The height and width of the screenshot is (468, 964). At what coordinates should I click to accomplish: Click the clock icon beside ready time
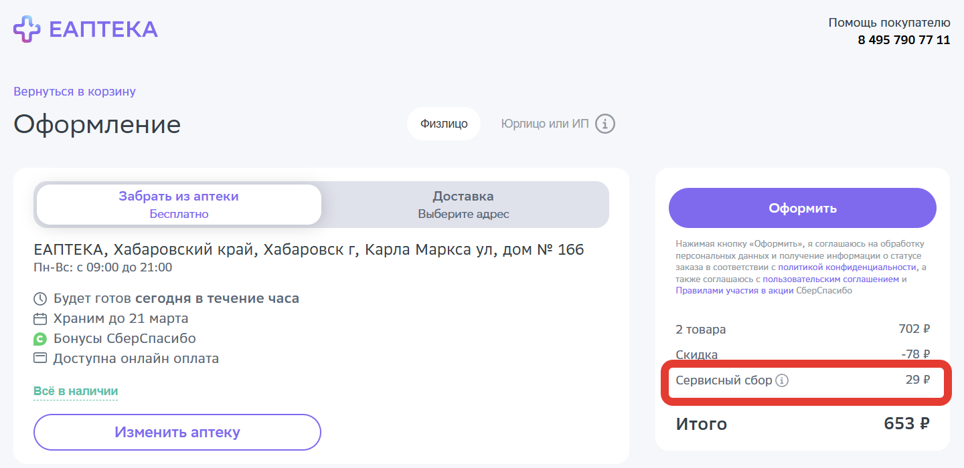pos(41,298)
